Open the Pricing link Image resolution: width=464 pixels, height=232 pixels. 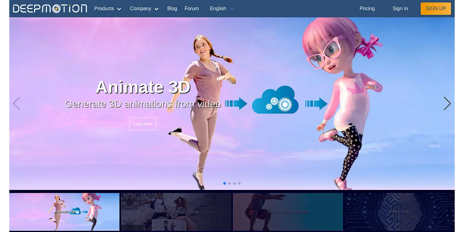tap(367, 9)
